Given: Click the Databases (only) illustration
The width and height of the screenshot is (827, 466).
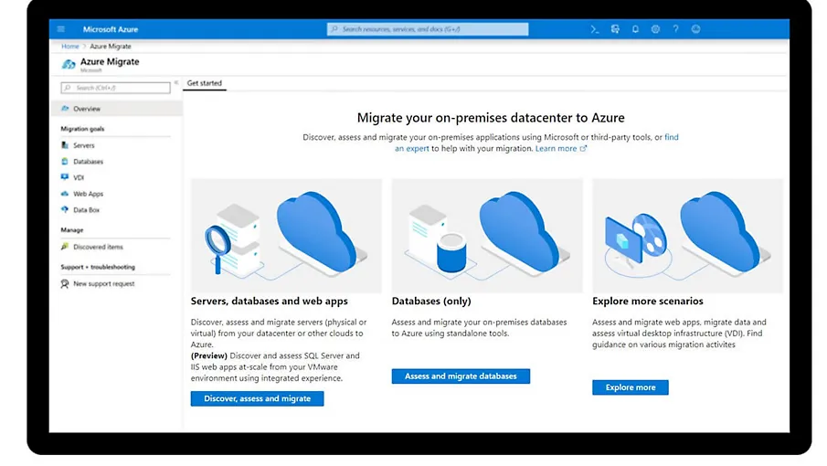Looking at the screenshot, I should [x=487, y=236].
